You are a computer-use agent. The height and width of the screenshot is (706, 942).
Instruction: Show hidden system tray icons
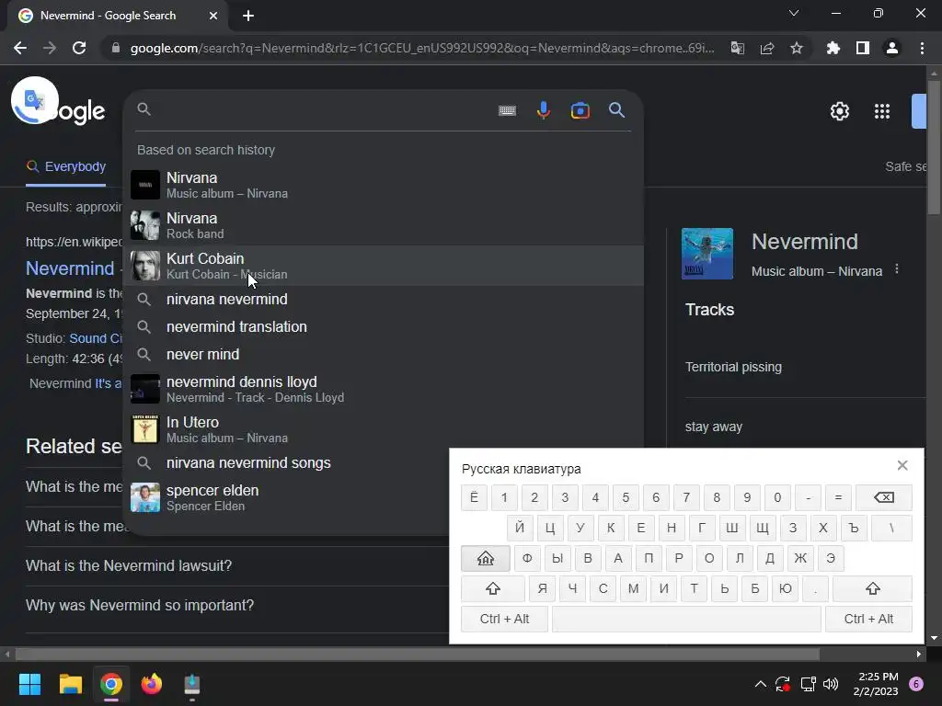(760, 684)
